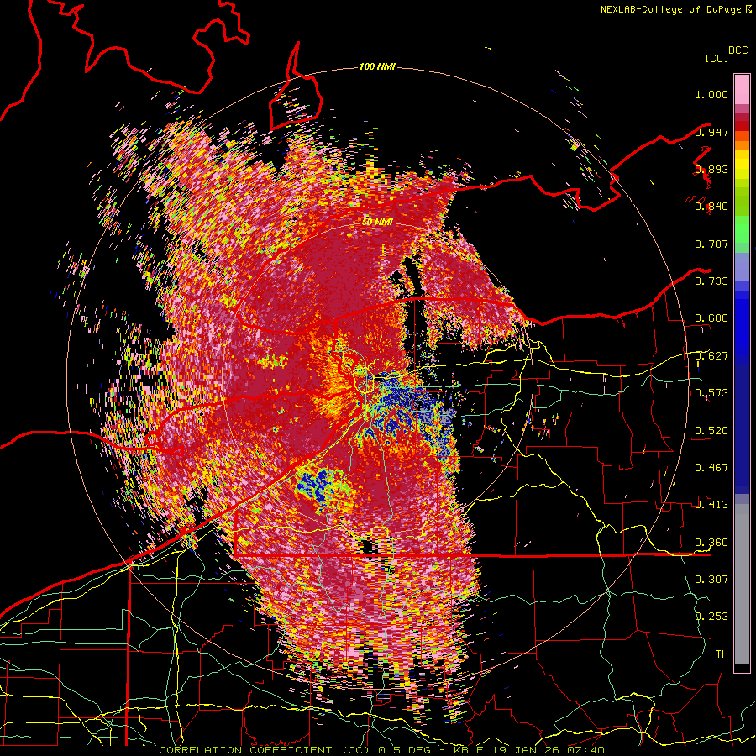Select the 0.733 legend value
This screenshot has width=756, height=756.
(711, 281)
